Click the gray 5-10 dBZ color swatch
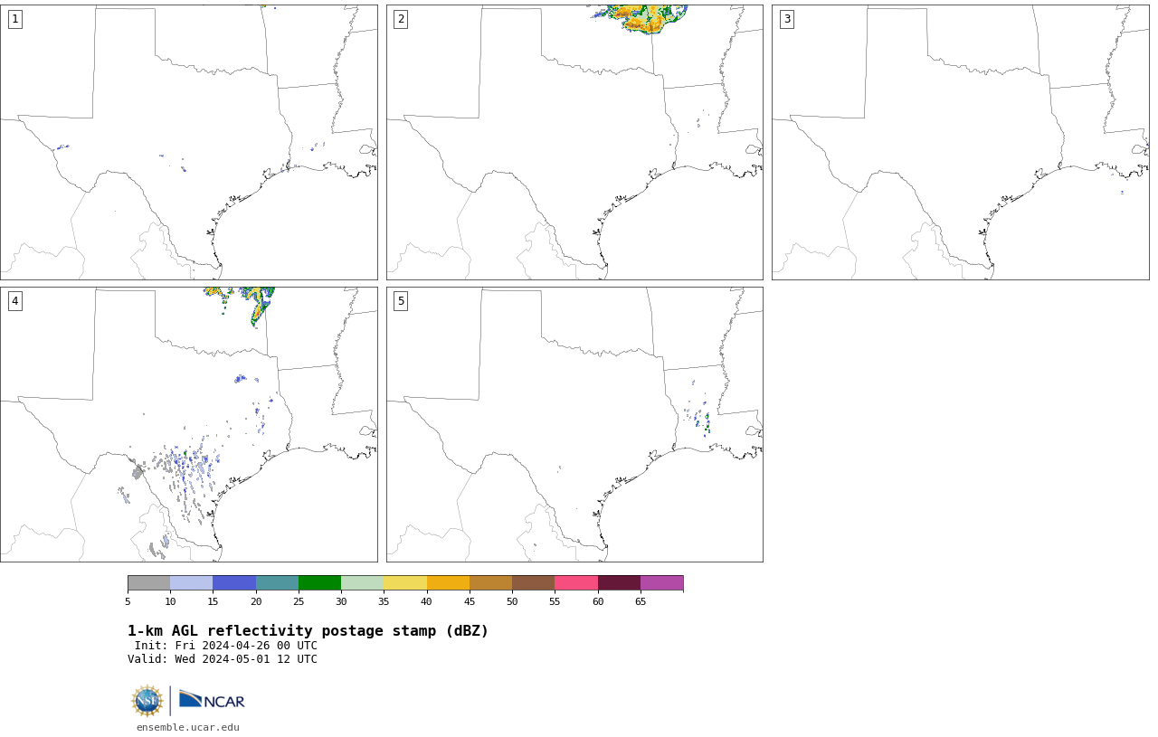Screen dimensions: 1158x737 (148, 582)
